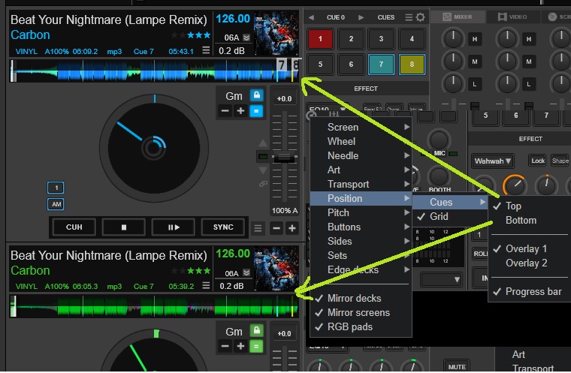Screen dimensions: 571x373
Task: Click the MUTE button
Action: pyautogui.click(x=457, y=366)
